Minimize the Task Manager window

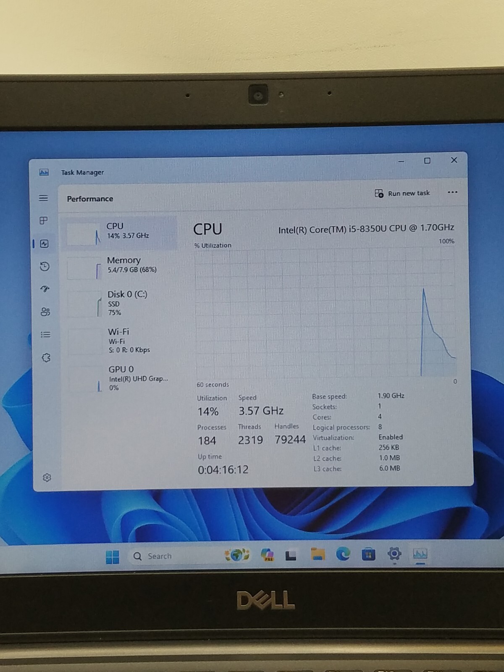(401, 161)
